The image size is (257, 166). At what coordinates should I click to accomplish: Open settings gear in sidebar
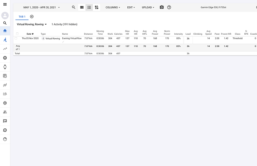click(x=5, y=103)
